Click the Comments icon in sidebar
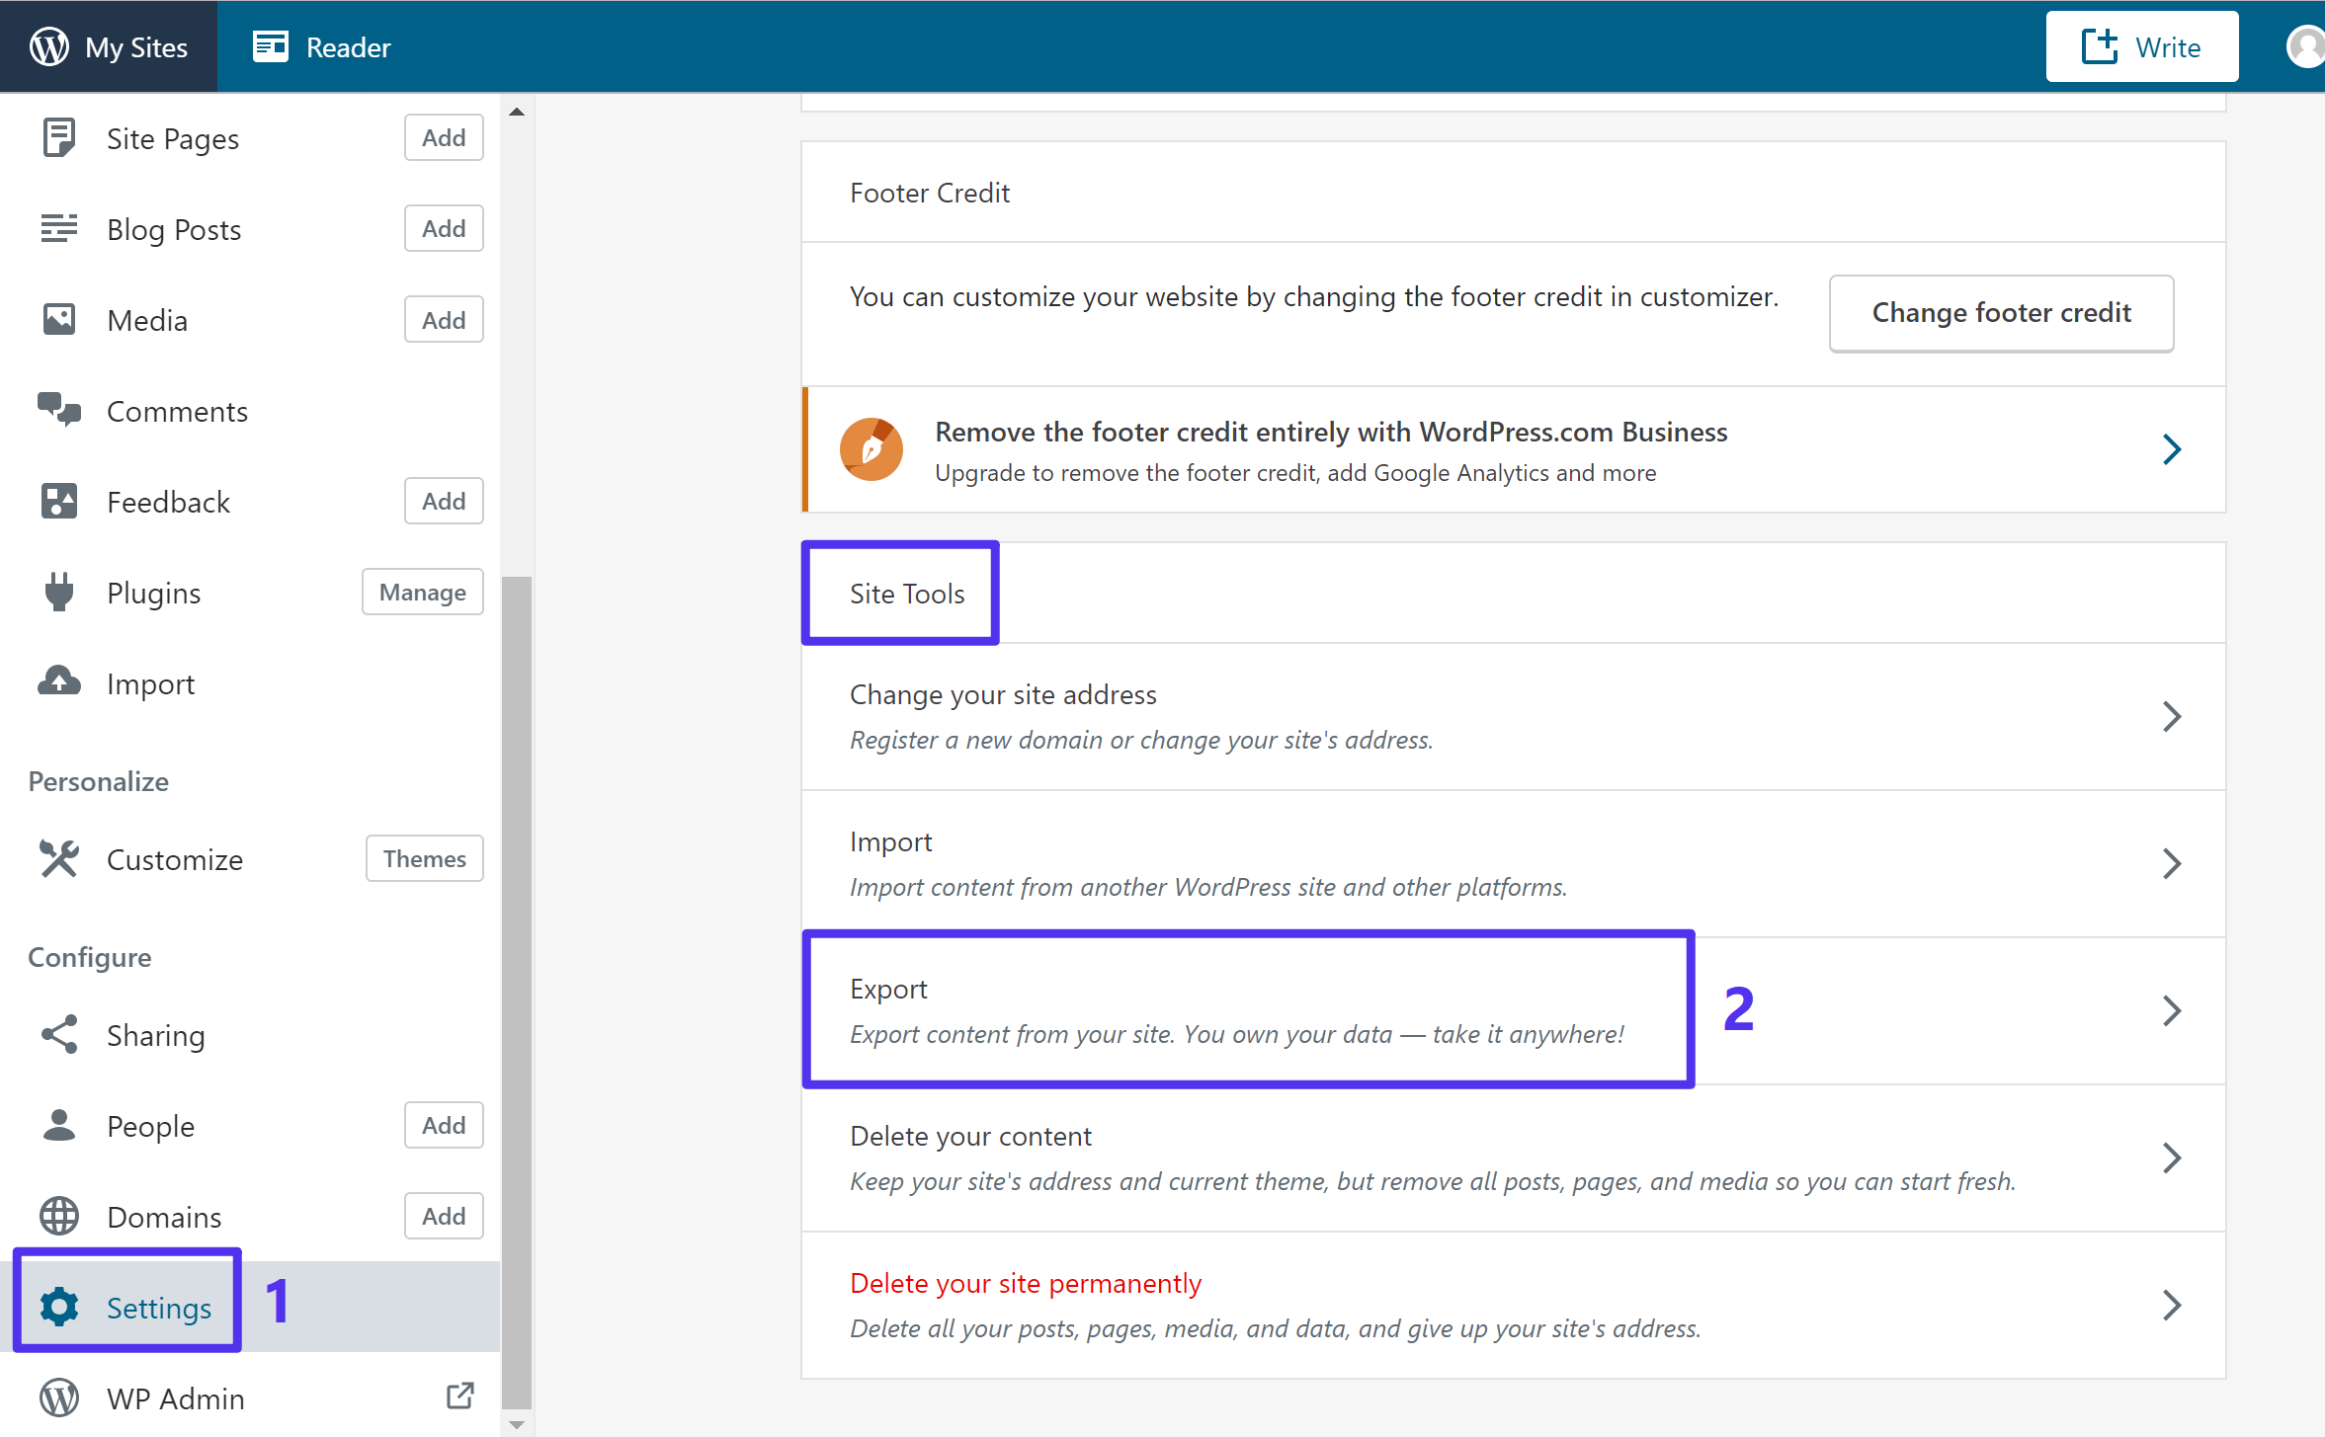Image resolution: width=2325 pixels, height=1437 pixels. coord(60,410)
